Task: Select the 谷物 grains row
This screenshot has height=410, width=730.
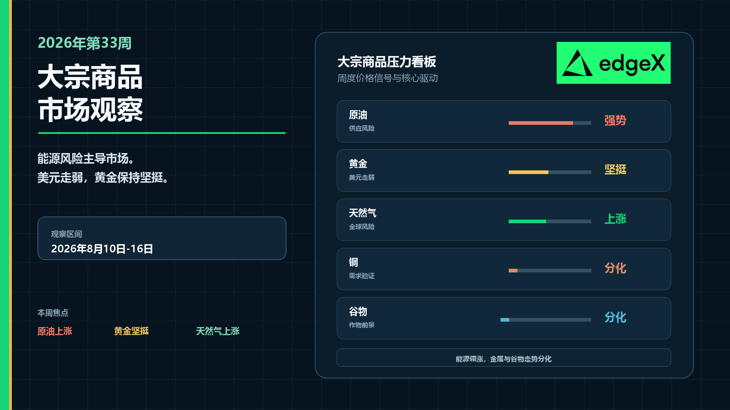Action: point(504,318)
